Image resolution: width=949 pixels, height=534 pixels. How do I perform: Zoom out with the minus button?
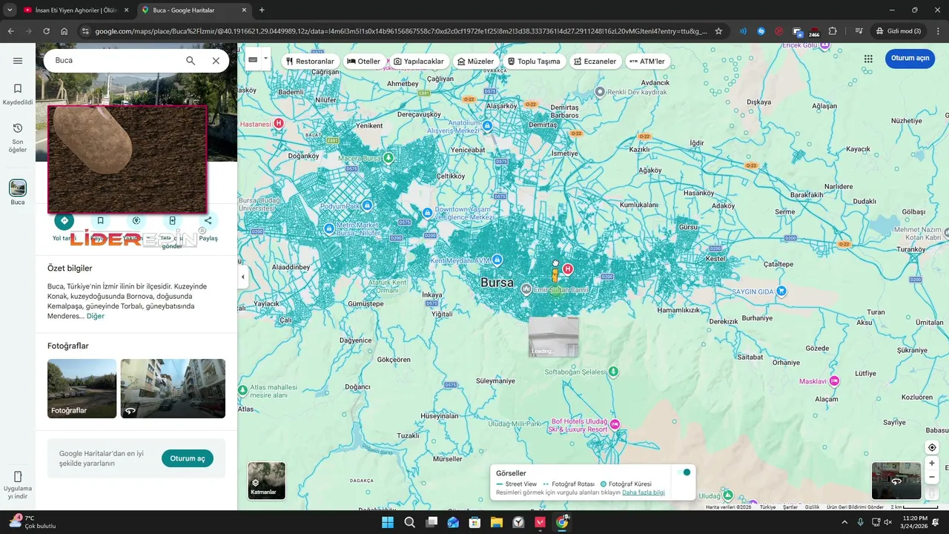pyautogui.click(x=932, y=477)
